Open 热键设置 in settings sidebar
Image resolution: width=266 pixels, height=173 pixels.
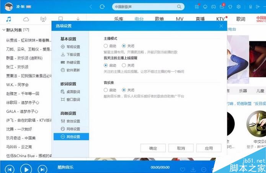pyautogui.click(x=70, y=62)
